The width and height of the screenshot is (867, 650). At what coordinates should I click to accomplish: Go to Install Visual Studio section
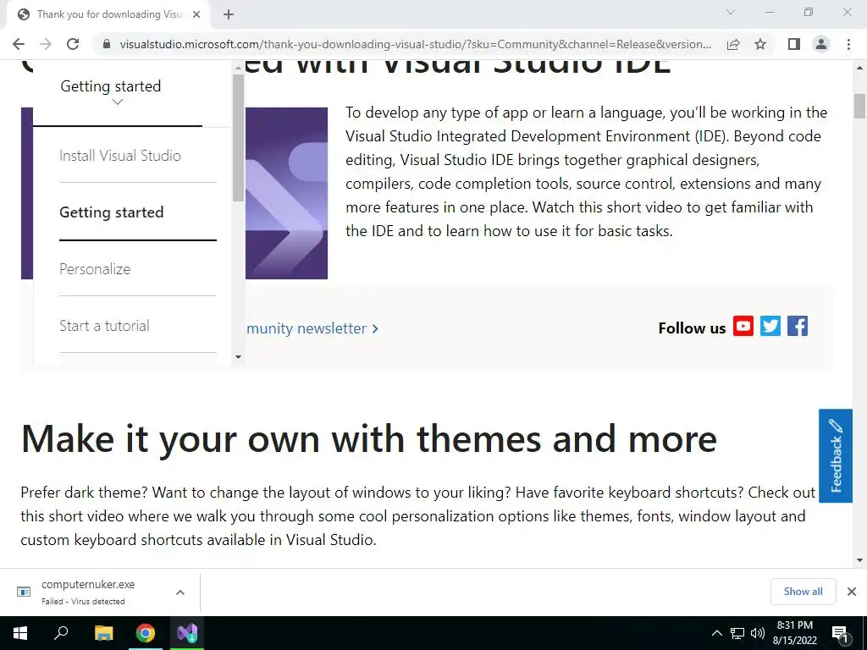tap(120, 156)
